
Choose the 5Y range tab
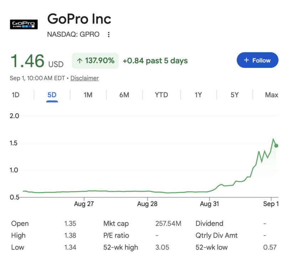234,95
